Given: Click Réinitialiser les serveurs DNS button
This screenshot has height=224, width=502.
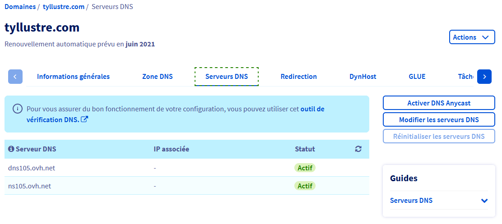Looking at the screenshot, I should point(439,137).
